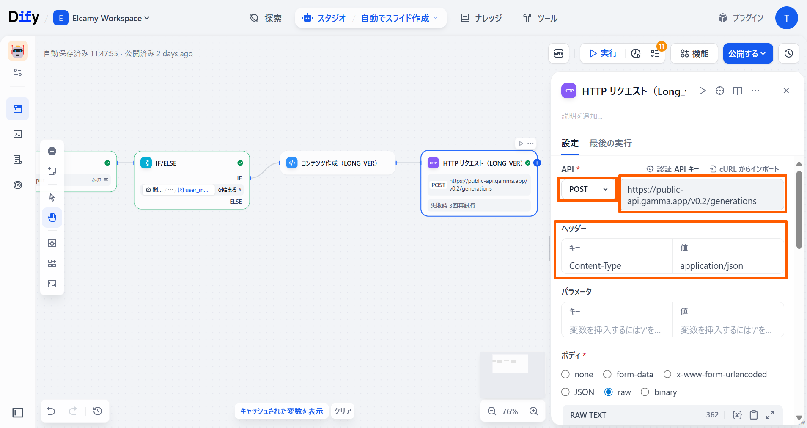This screenshot has width=807, height=428.
Task: Copy the RAW TEXT body content
Action: point(754,415)
